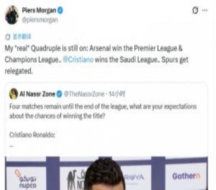Open the @Cristiano mention in the tweet

(78, 60)
